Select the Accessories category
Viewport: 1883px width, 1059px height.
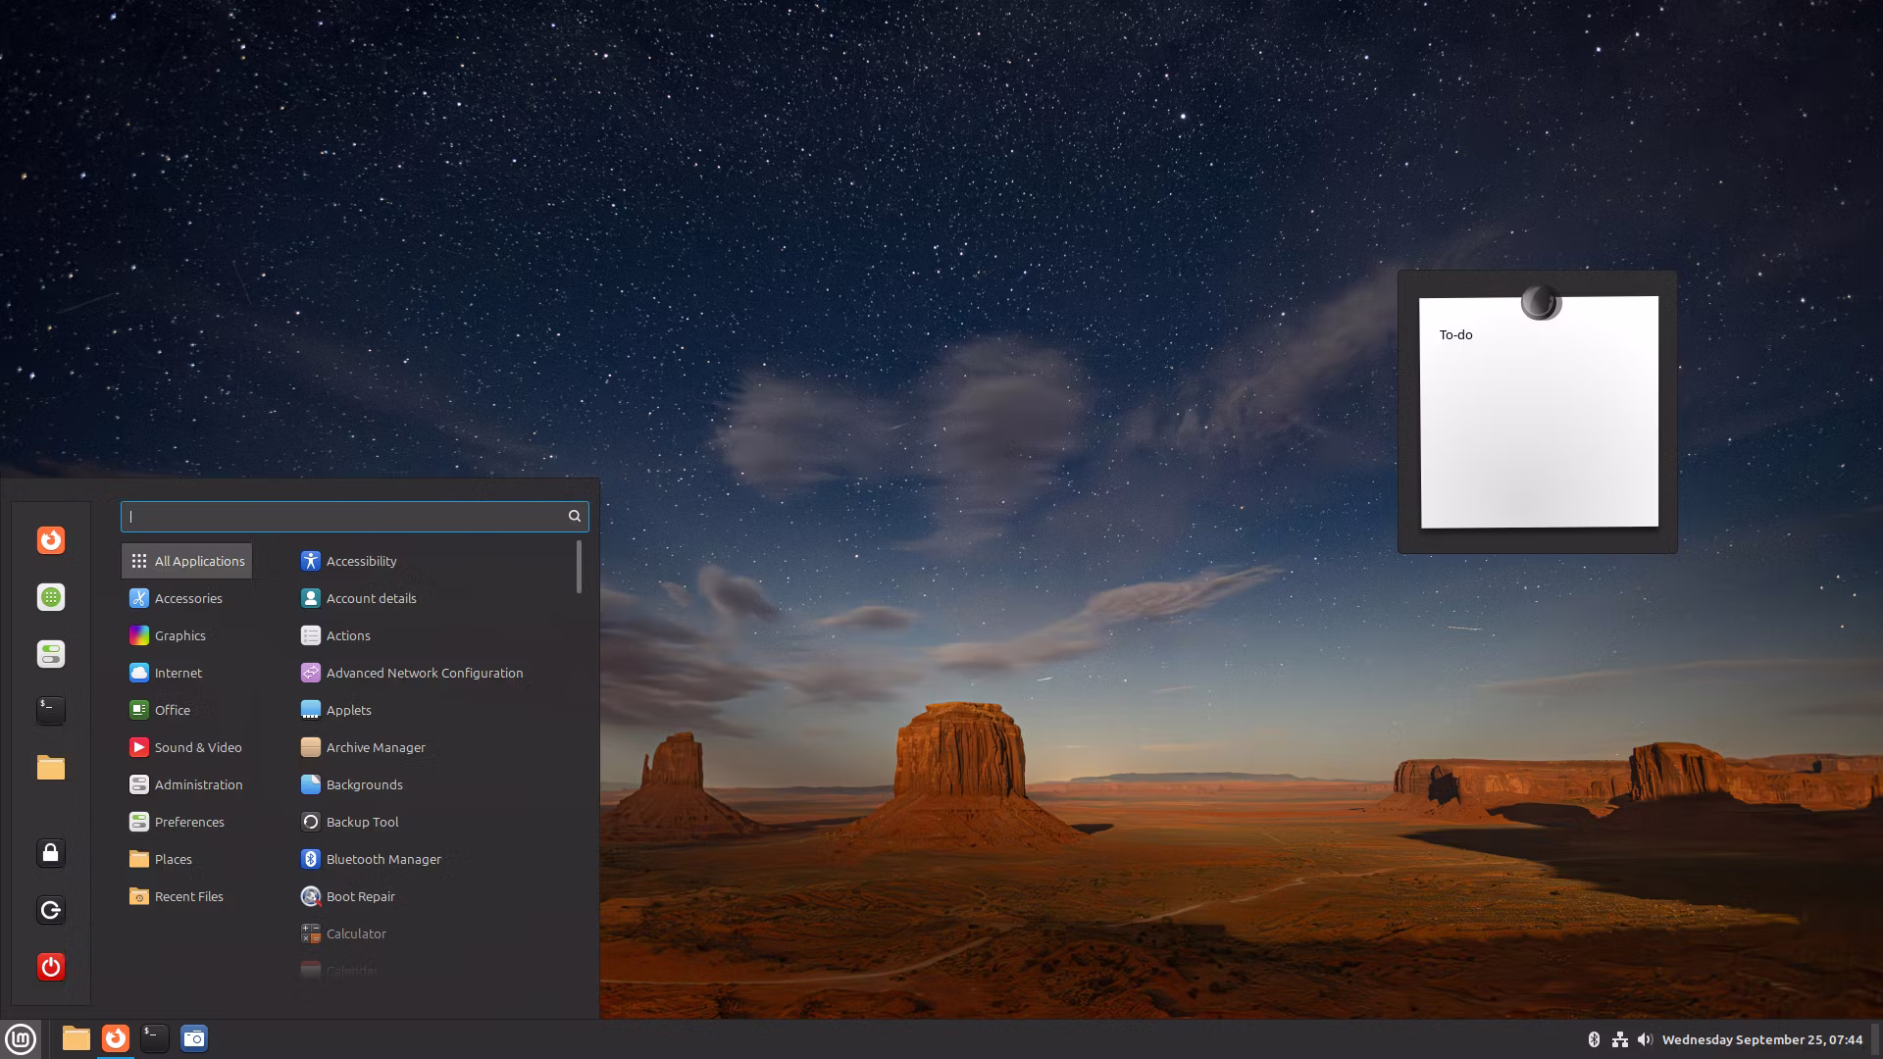click(187, 598)
